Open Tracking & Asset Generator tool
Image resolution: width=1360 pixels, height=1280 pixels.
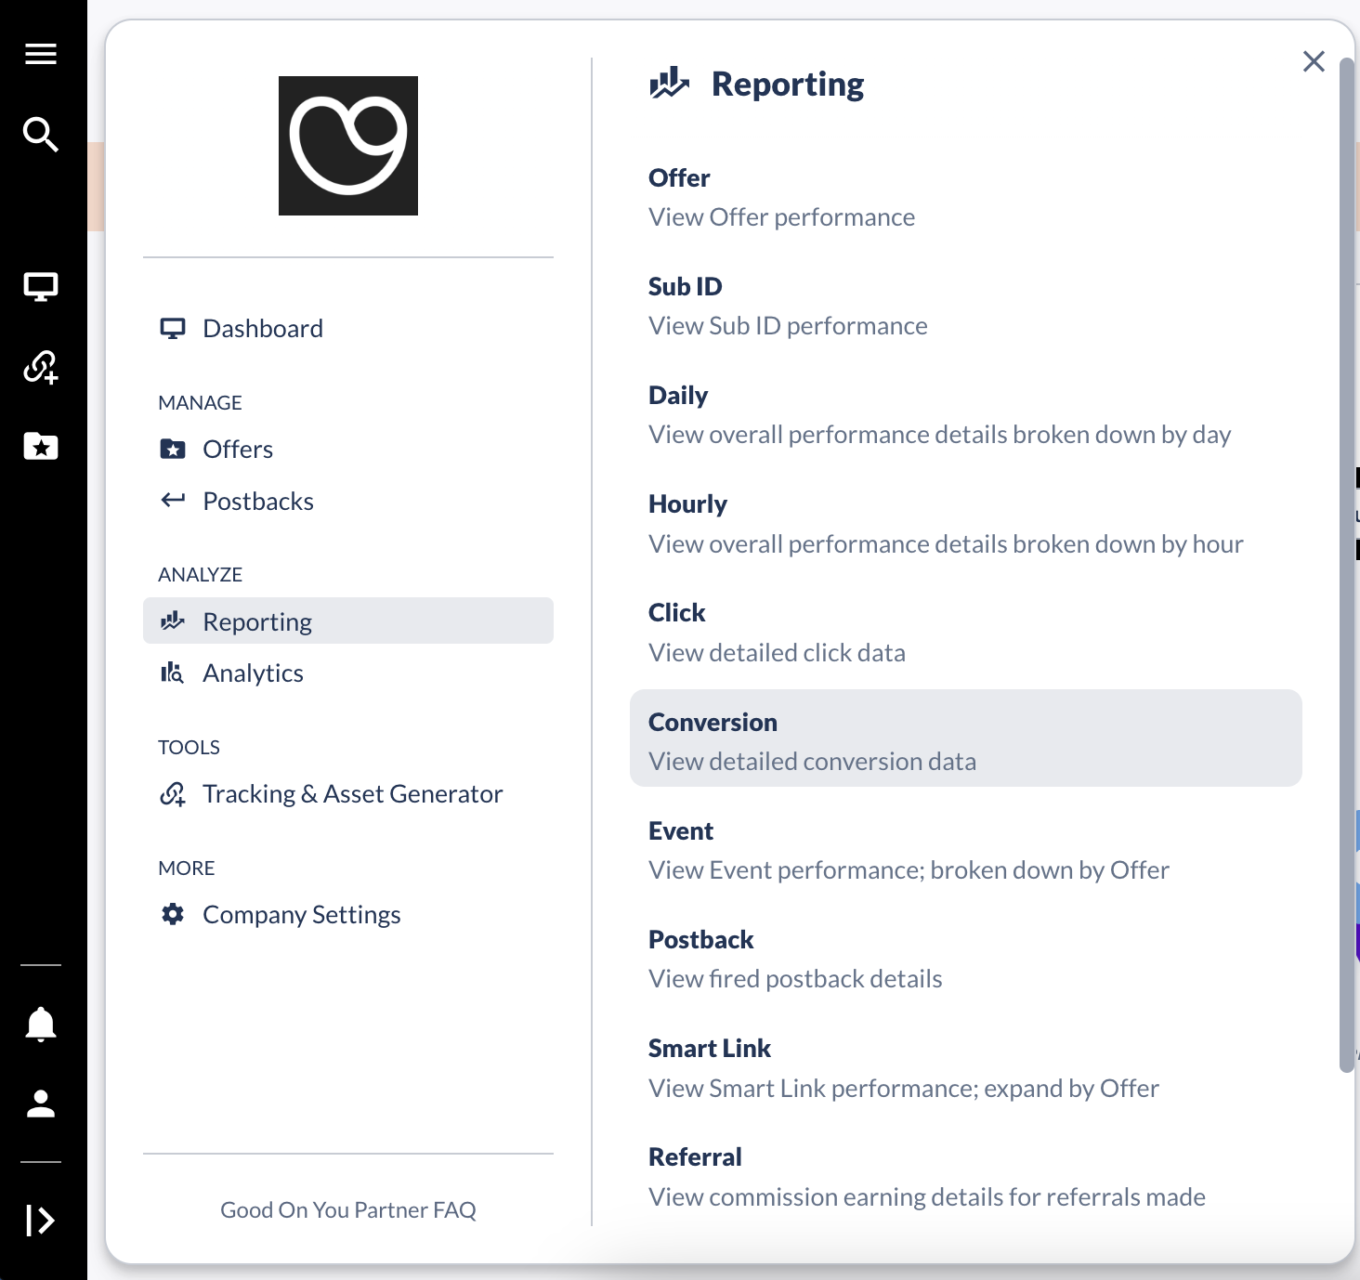(352, 794)
